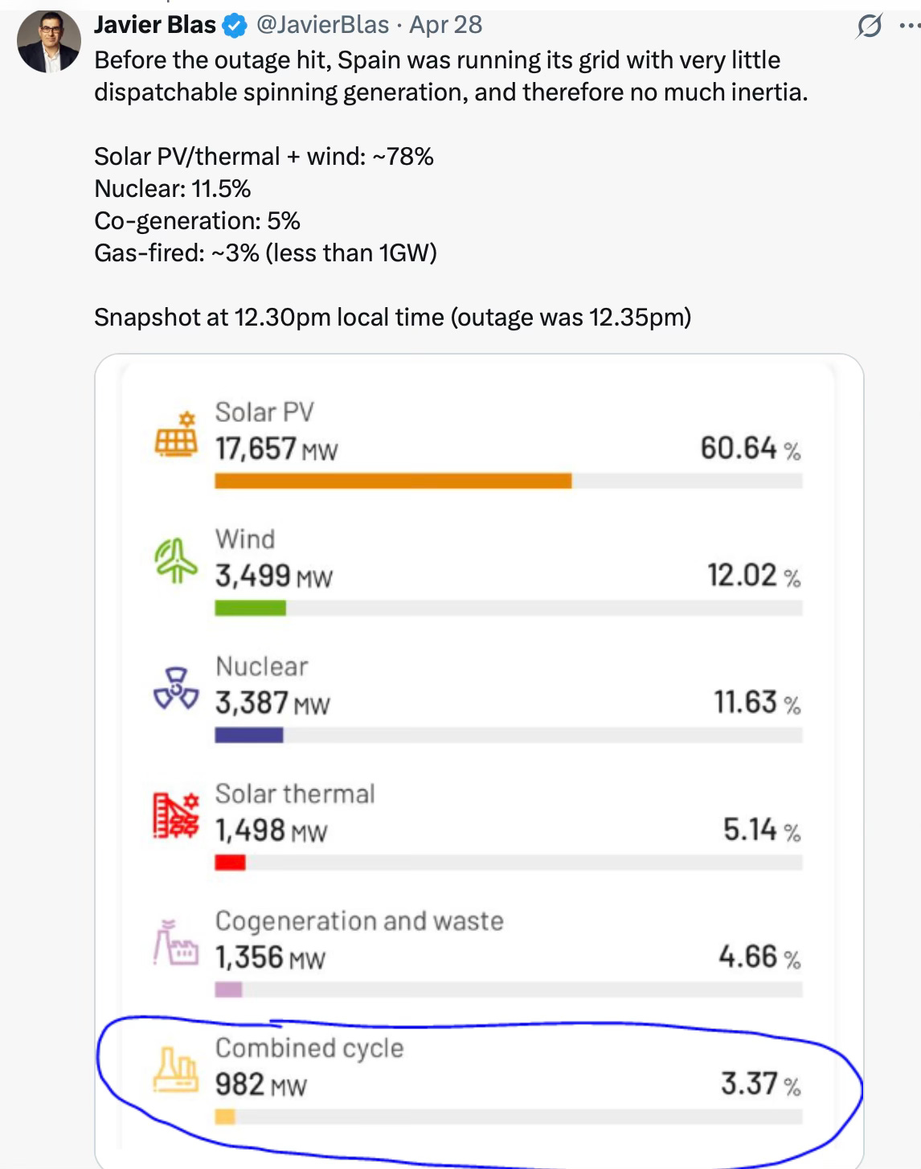Viewport: 921px width, 1169px height.
Task: Click the green Wind progress bar
Action: click(250, 608)
